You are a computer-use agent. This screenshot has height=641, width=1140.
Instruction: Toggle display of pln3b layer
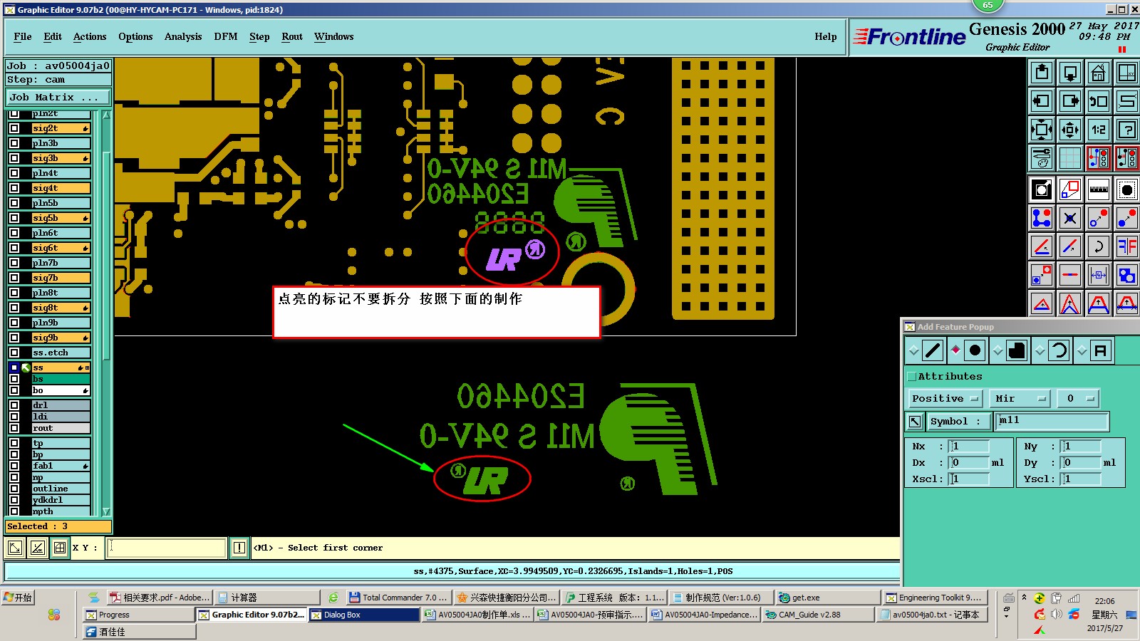(14, 143)
